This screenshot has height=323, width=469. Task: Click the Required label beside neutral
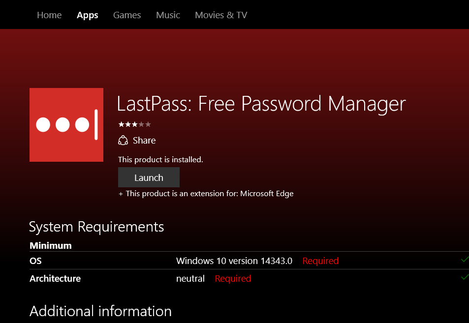coord(233,279)
